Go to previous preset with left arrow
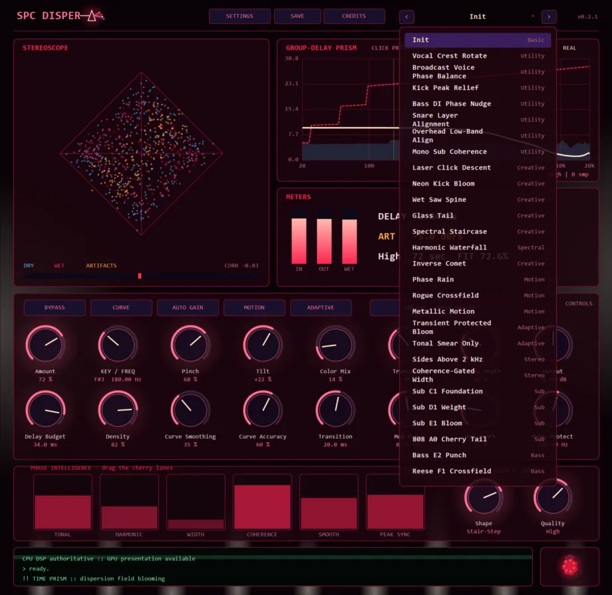This screenshot has height=595, width=612. pos(406,17)
